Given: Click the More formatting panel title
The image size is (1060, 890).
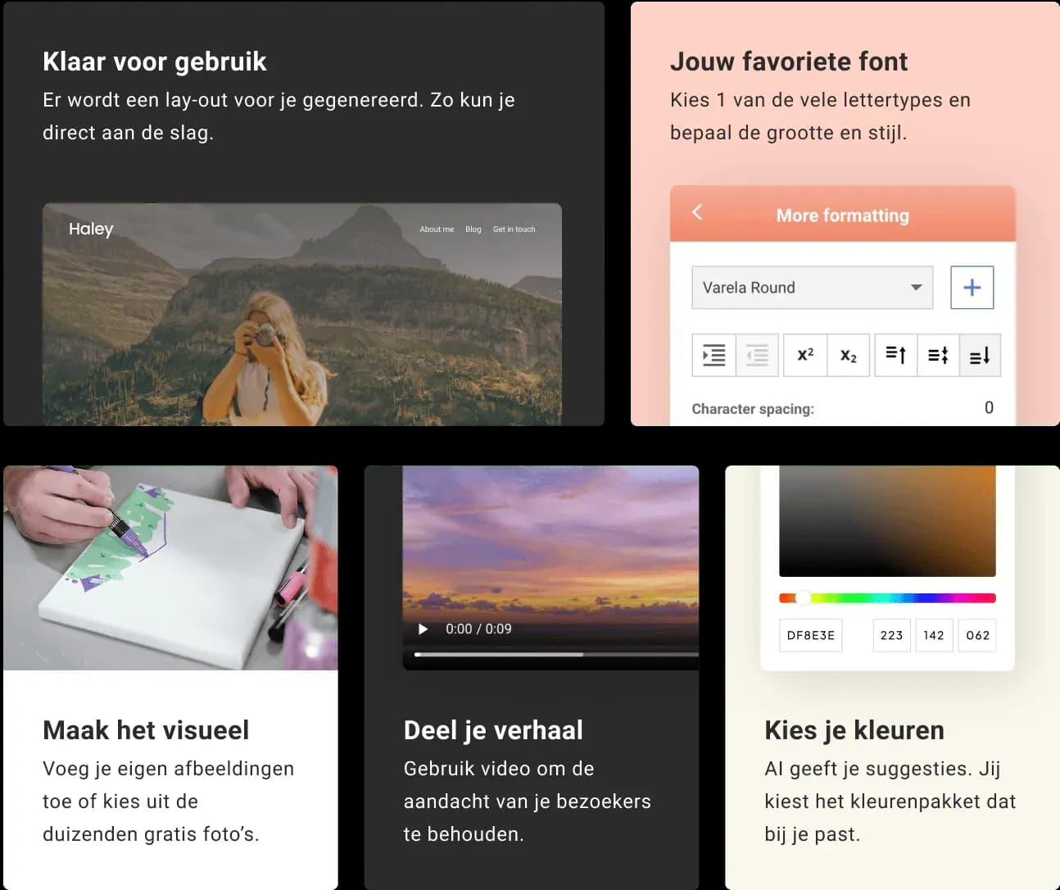Looking at the screenshot, I should click(843, 216).
